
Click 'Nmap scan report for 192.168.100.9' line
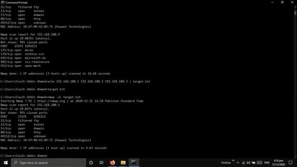click(x=30, y=34)
